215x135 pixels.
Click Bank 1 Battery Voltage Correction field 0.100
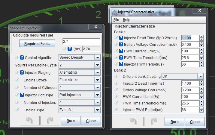[x=190, y=44]
